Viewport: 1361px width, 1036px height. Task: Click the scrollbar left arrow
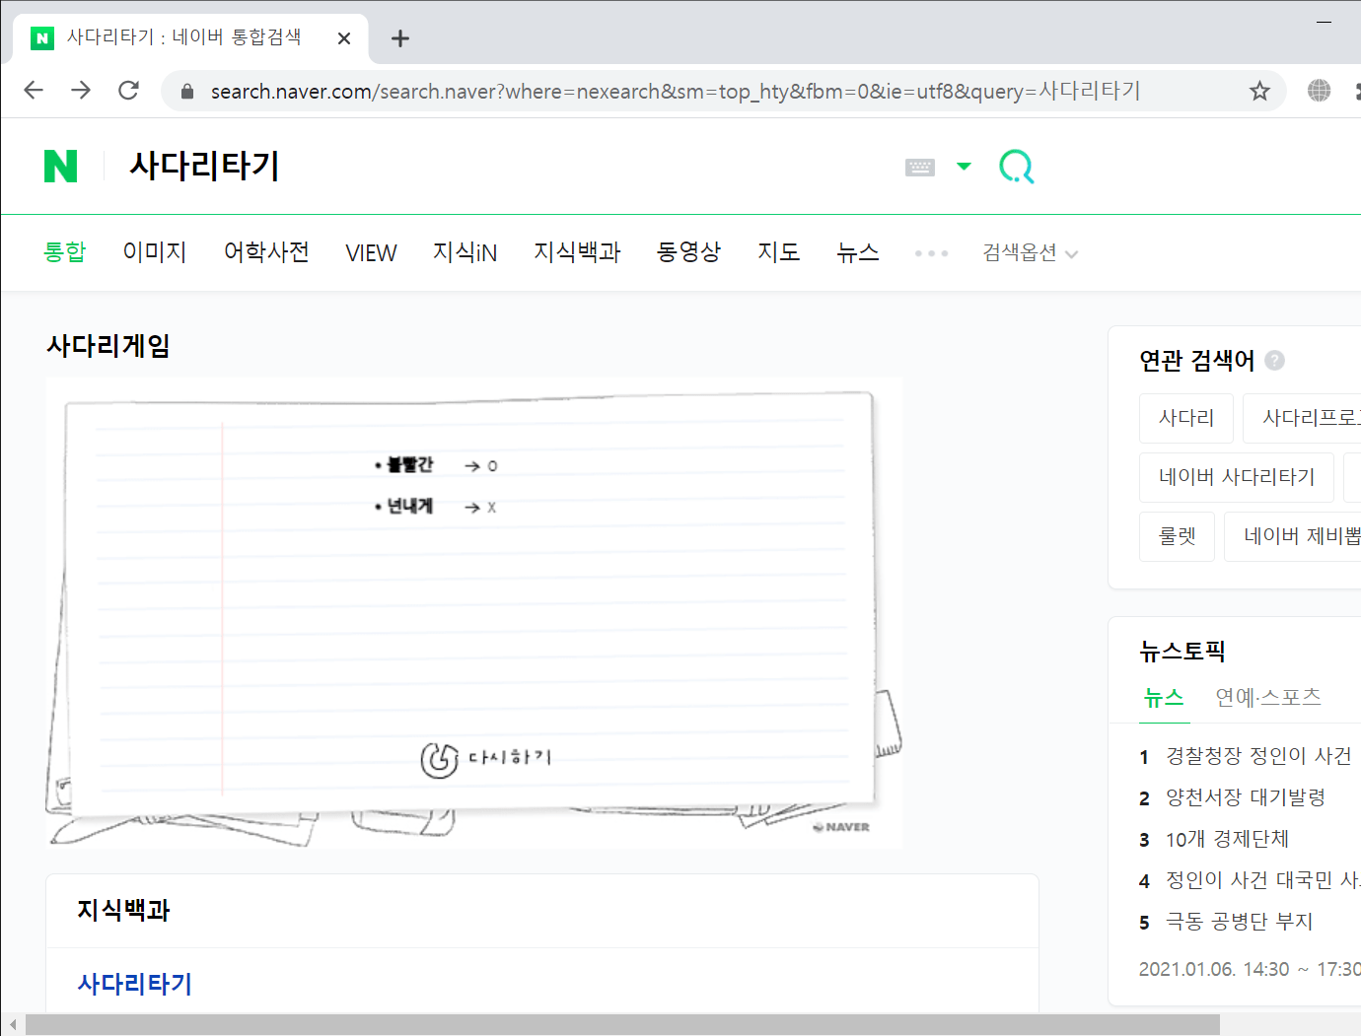[13, 1025]
